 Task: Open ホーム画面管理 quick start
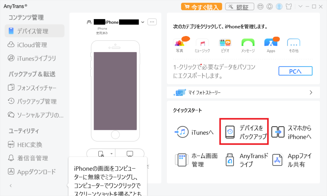[196, 160]
